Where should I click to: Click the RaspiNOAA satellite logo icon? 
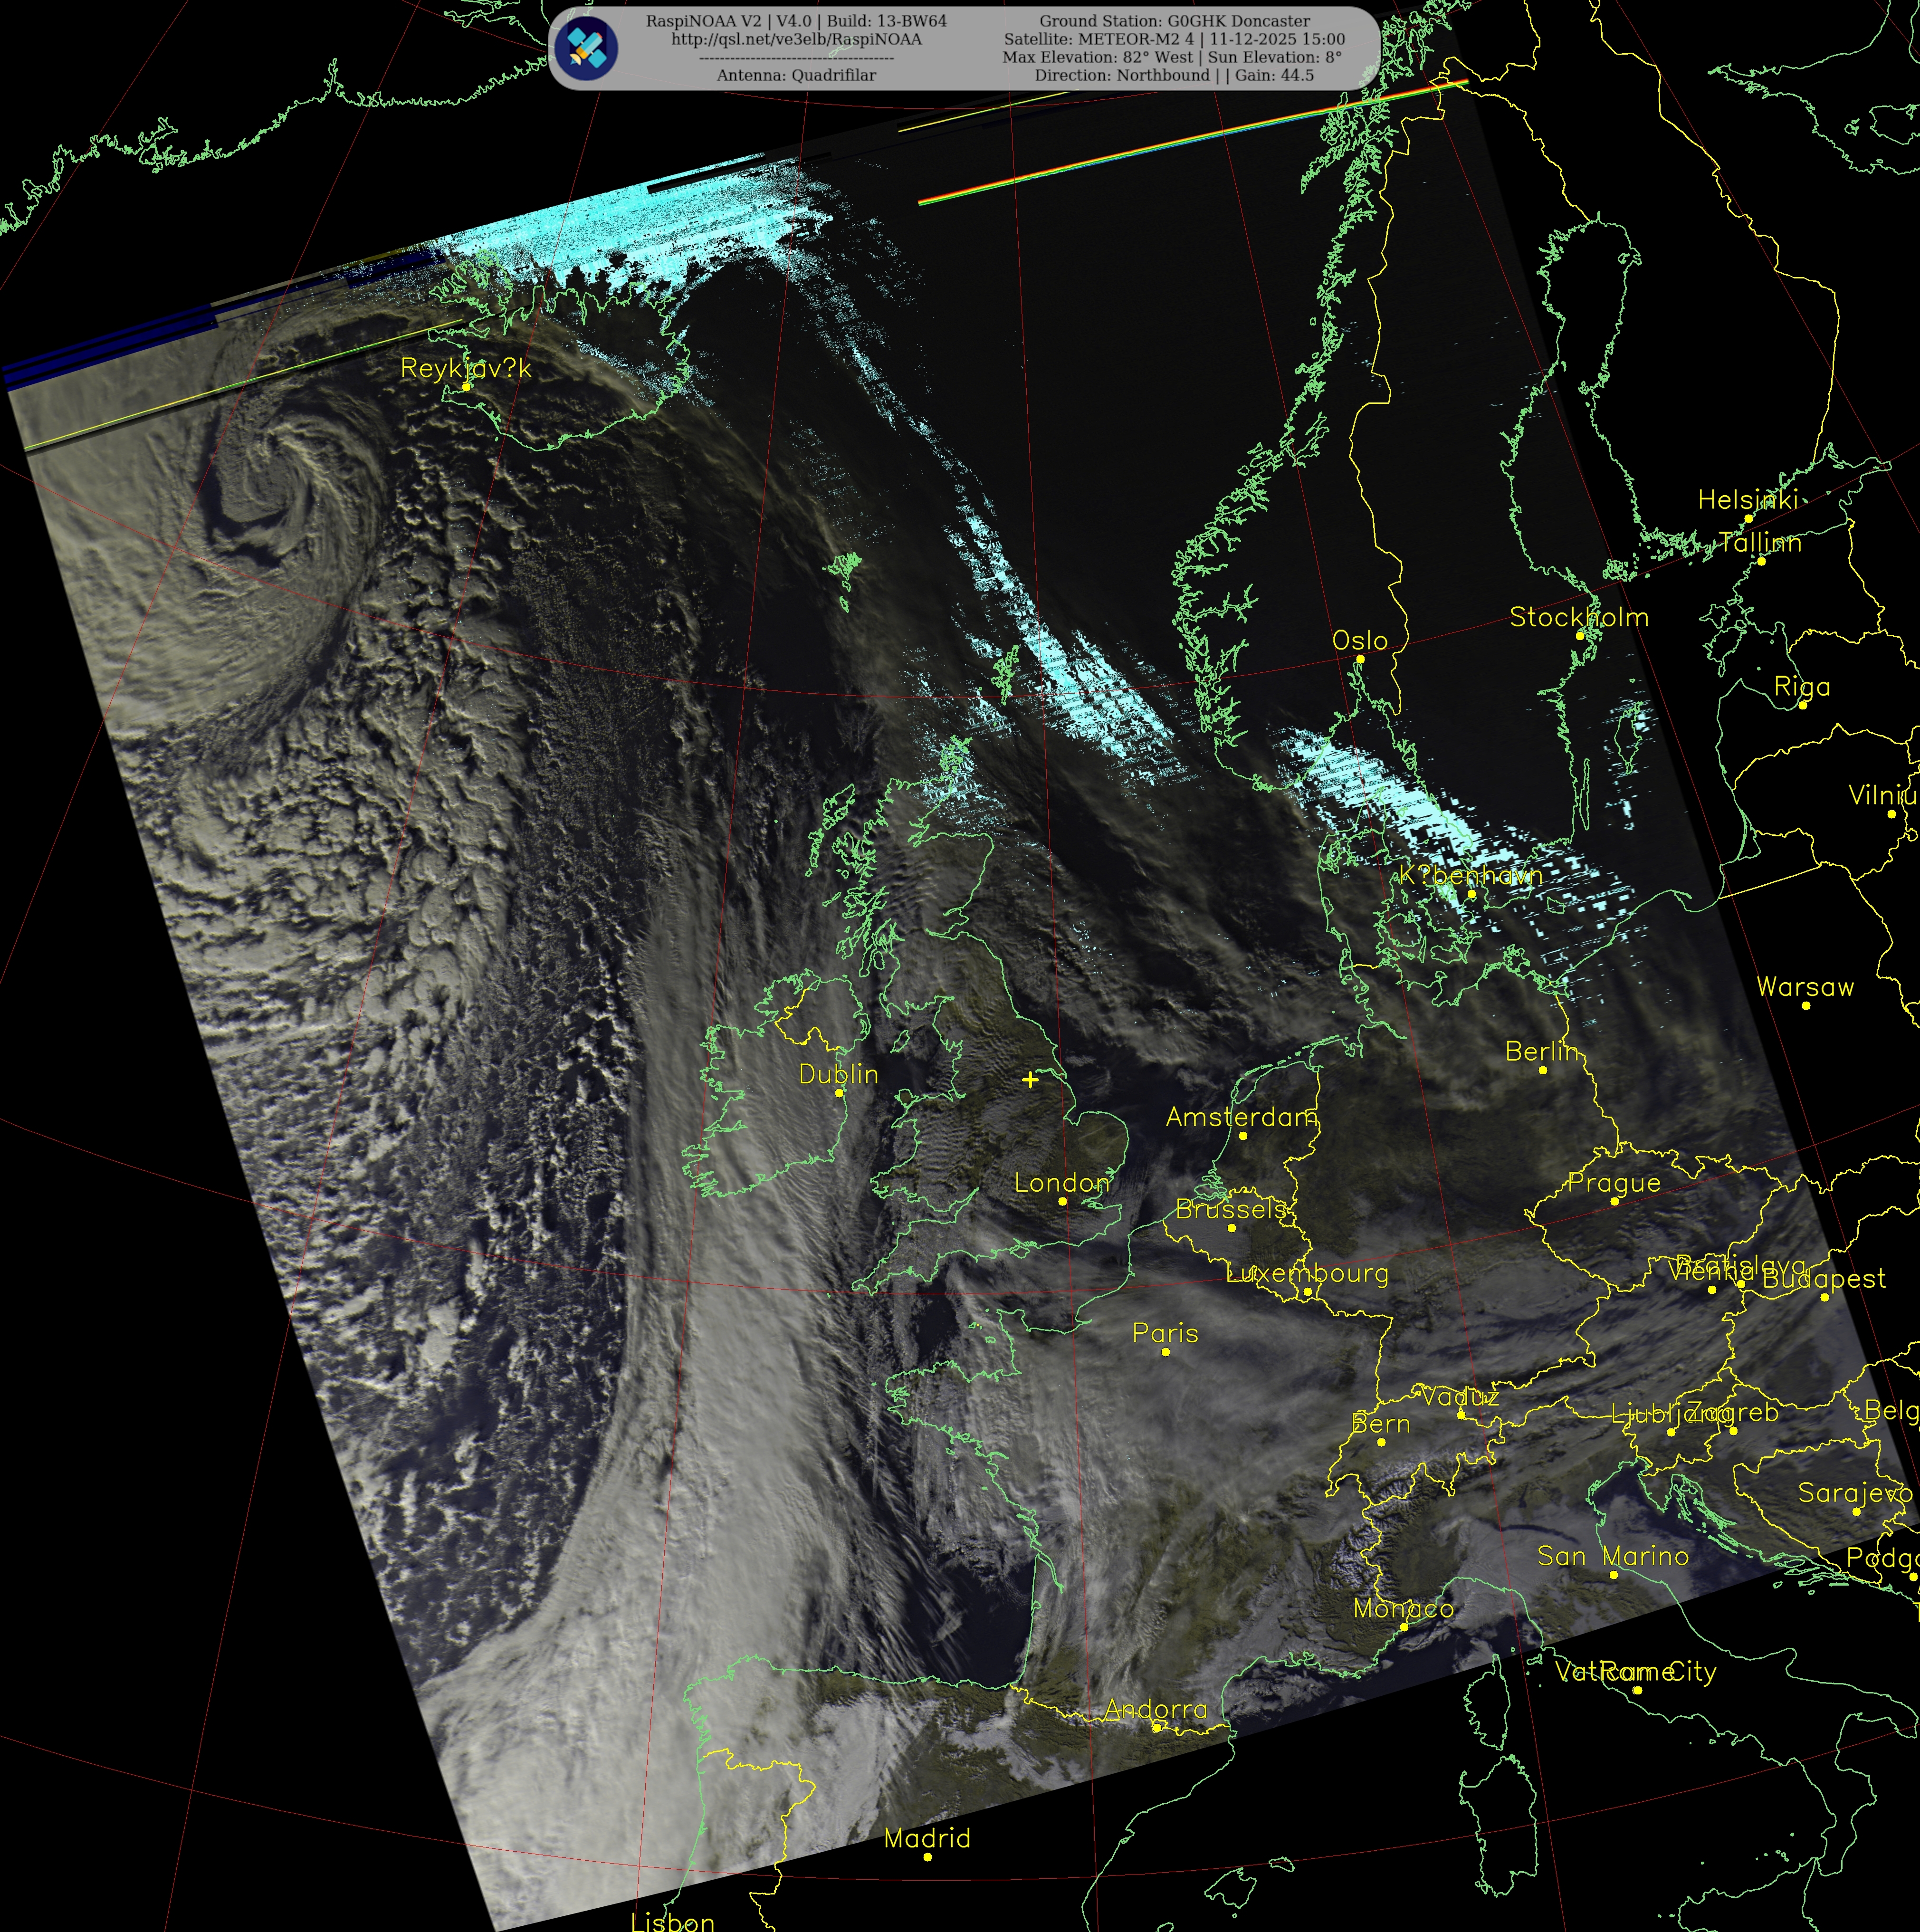[x=587, y=47]
